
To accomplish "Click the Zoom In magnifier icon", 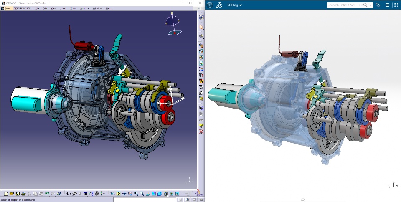I will tap(136, 194).
